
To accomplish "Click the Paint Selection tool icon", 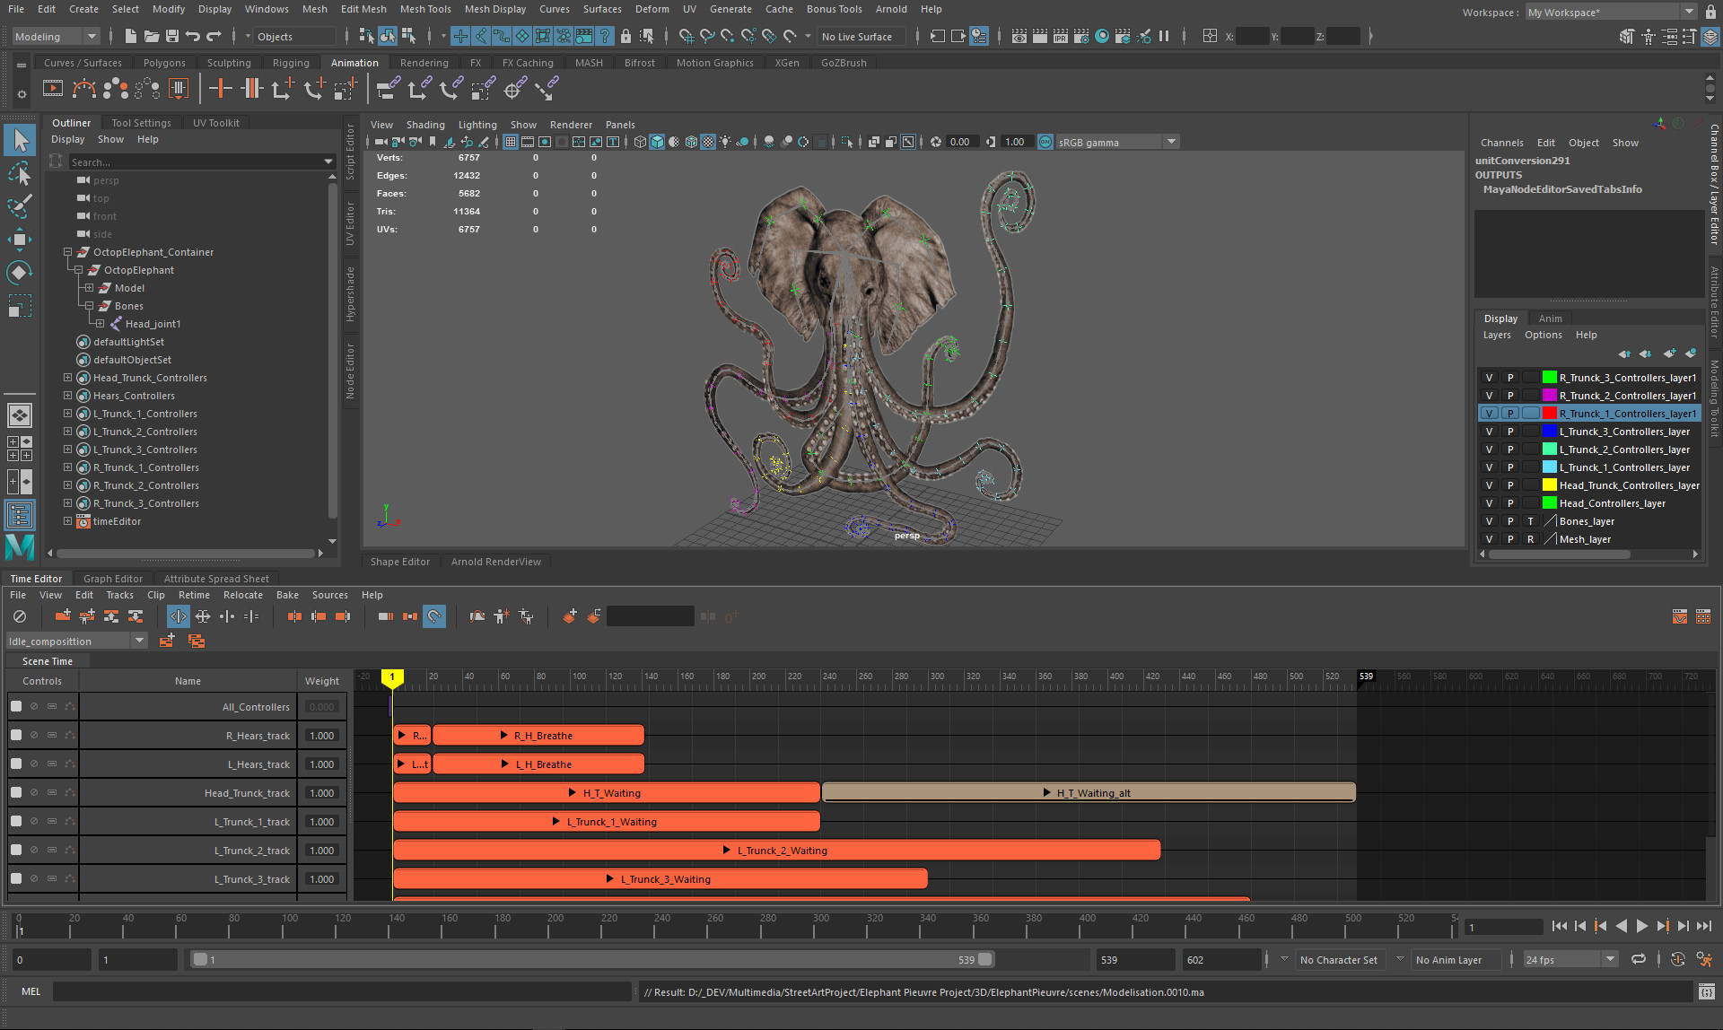I will click(x=20, y=205).
